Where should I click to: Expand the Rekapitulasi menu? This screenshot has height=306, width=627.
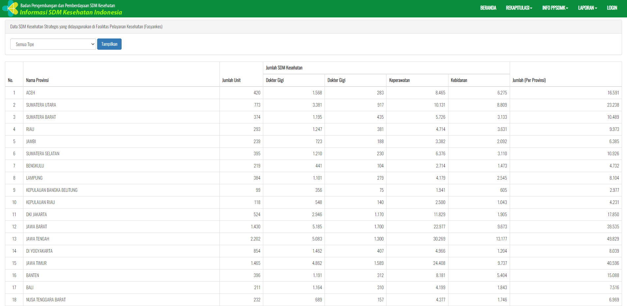(519, 8)
